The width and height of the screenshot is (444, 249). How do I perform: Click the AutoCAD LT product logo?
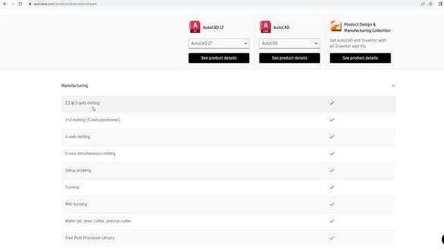(194, 27)
